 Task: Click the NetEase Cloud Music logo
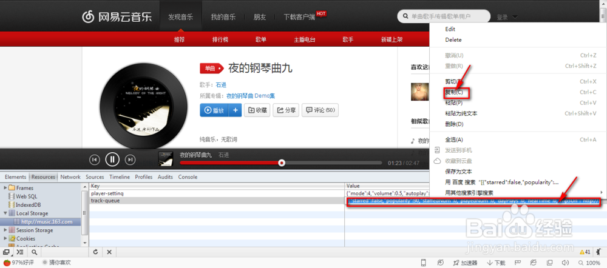click(x=117, y=16)
